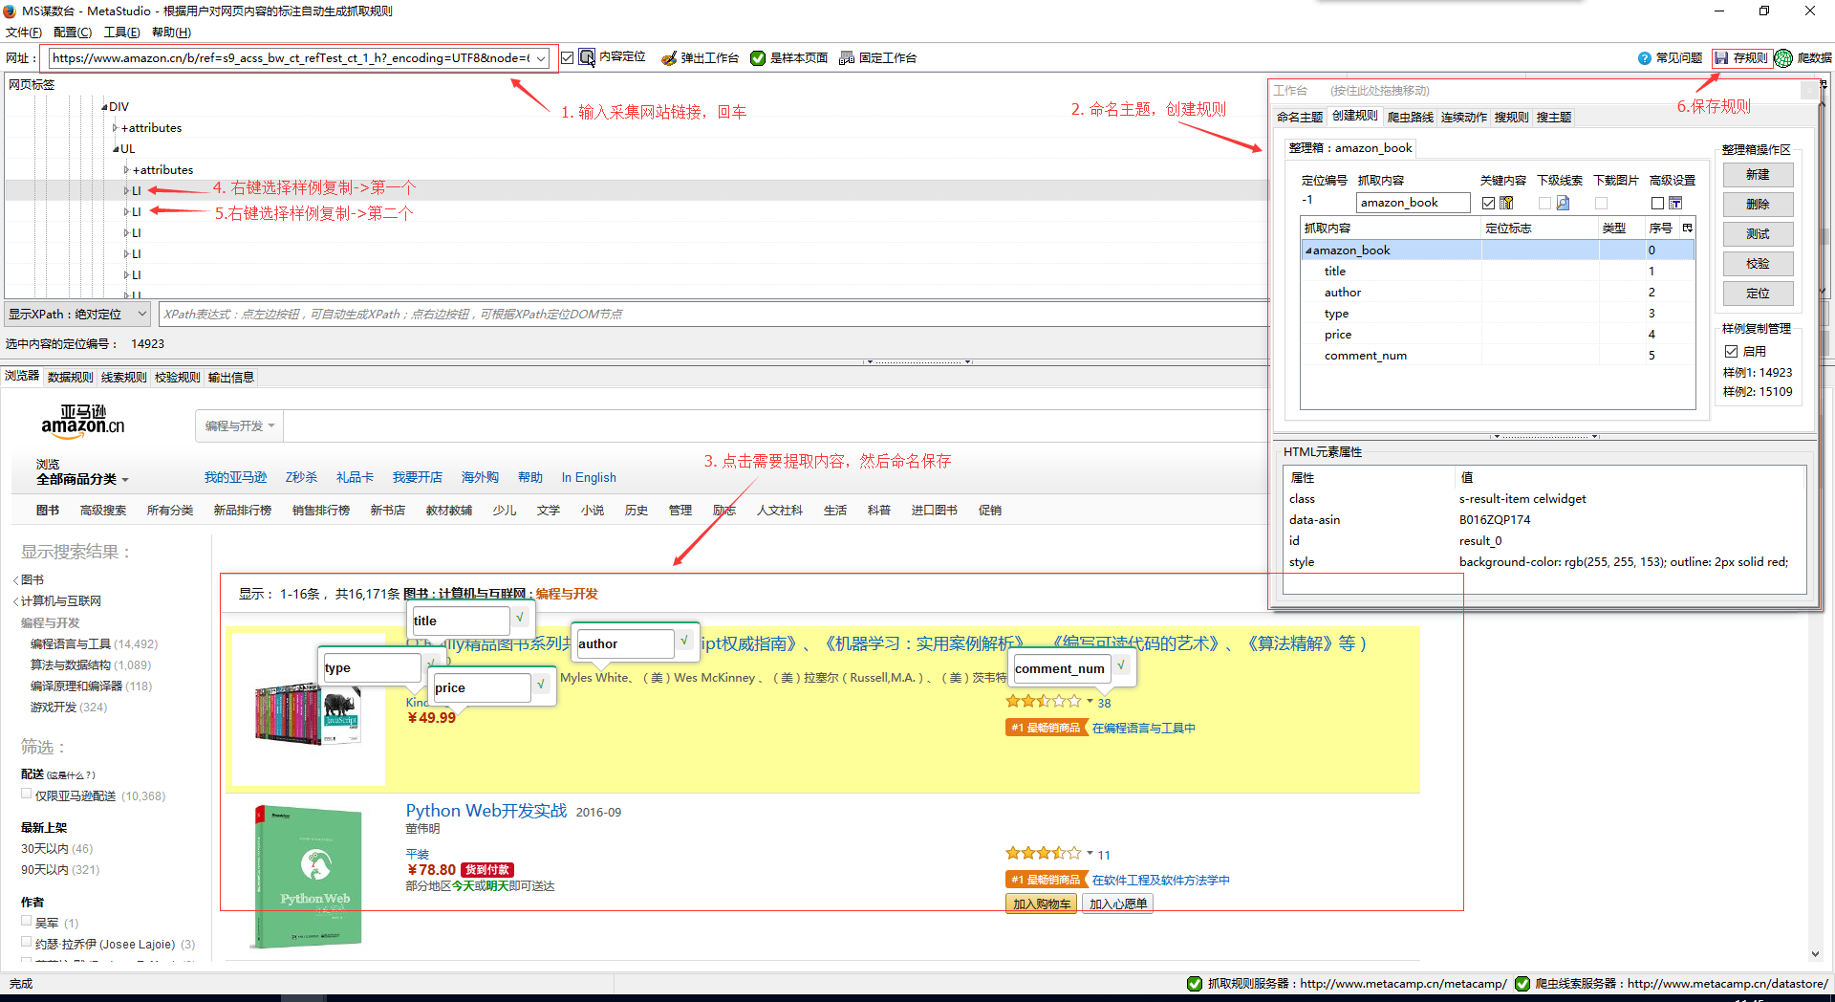
Task: Confirm the type label popup checkmark
Action: tap(431, 663)
